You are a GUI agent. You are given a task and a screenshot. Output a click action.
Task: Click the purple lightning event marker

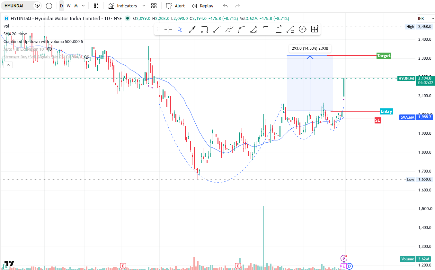344,258
